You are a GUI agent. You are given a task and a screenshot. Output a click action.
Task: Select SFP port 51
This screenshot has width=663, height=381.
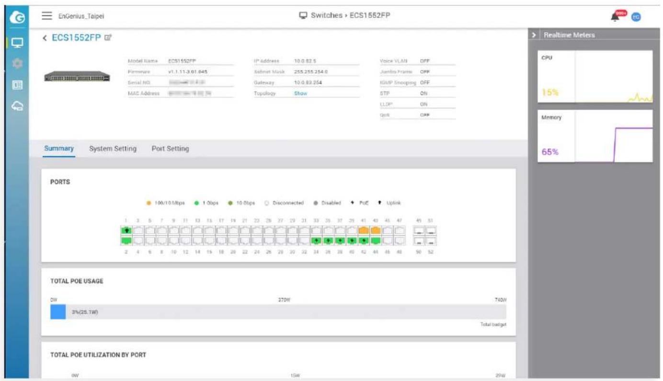(x=430, y=231)
